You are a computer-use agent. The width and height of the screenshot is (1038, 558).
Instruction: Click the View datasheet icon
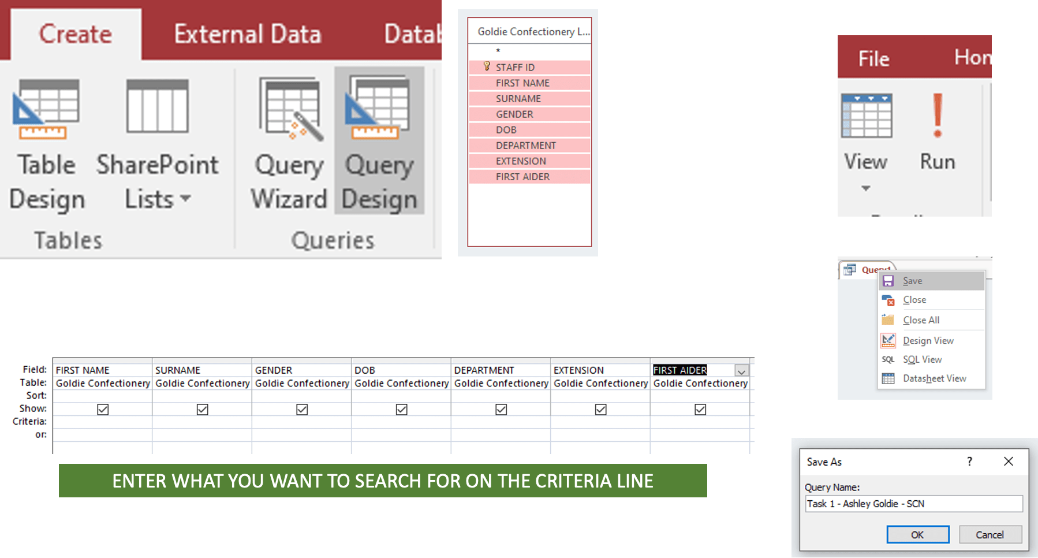click(866, 117)
